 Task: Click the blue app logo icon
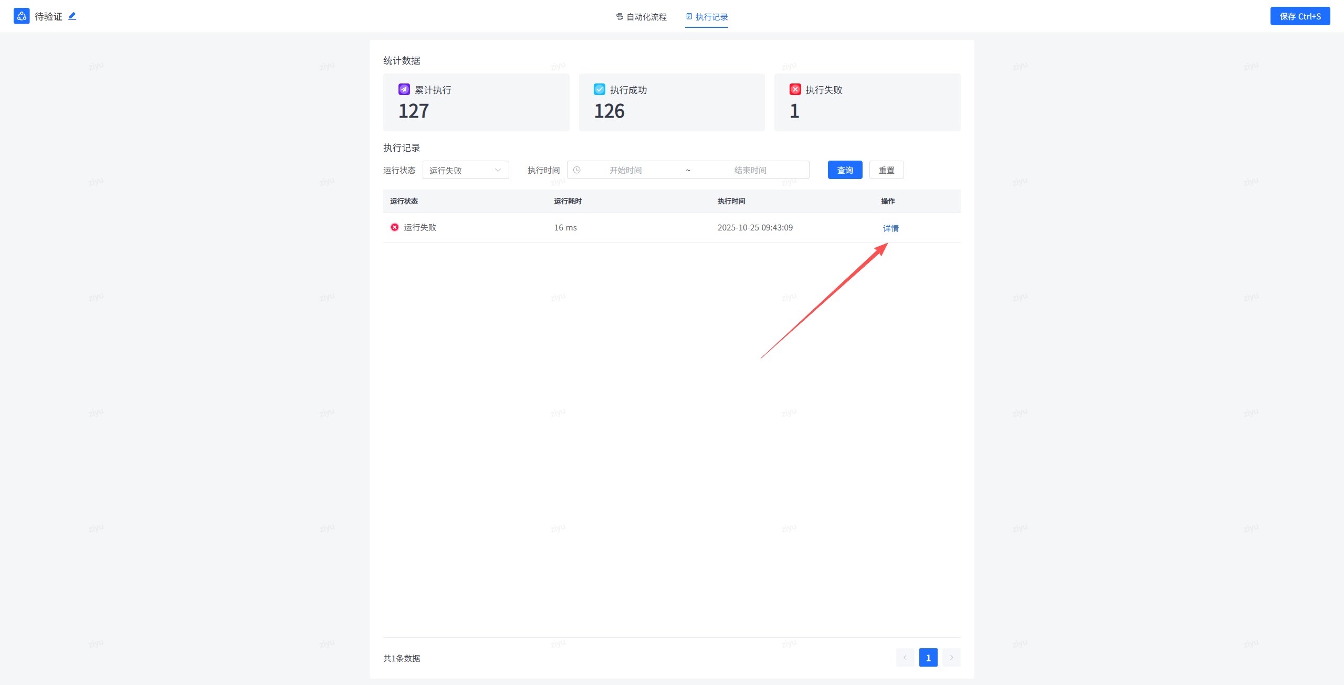[22, 16]
